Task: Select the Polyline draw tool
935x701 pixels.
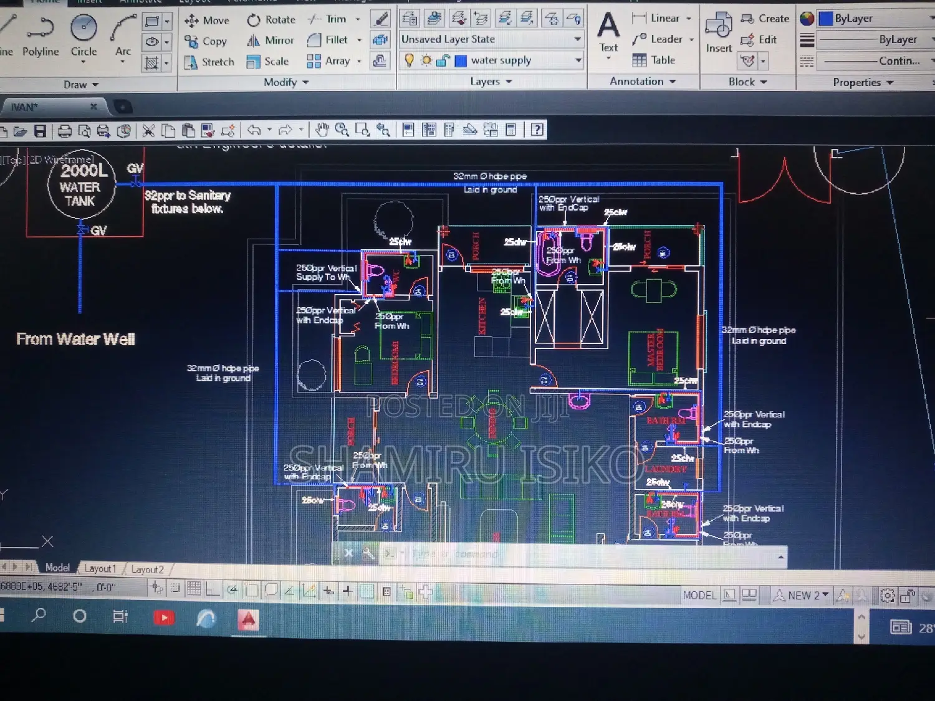Action: coord(40,36)
